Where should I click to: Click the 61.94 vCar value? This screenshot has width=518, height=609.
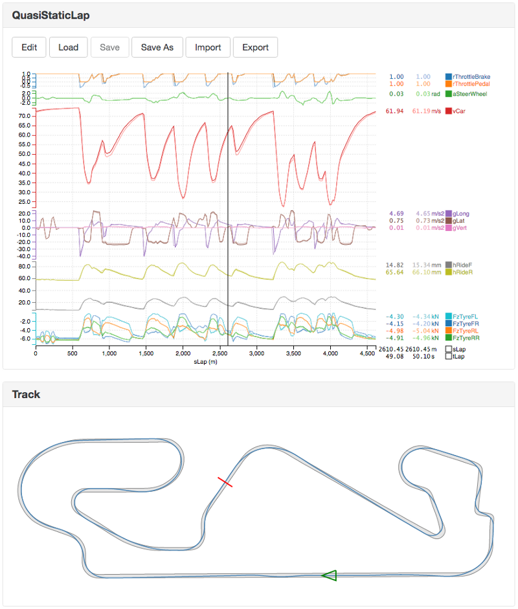coord(394,111)
